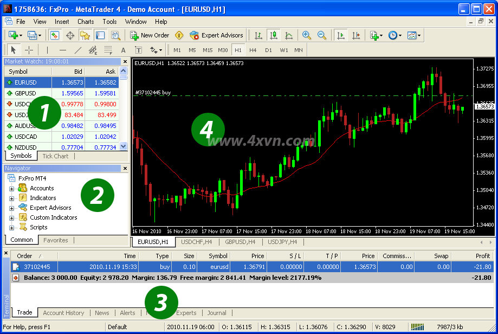The image size is (498, 334).
Task: Select the equidistant channel tool
Action: (93, 50)
